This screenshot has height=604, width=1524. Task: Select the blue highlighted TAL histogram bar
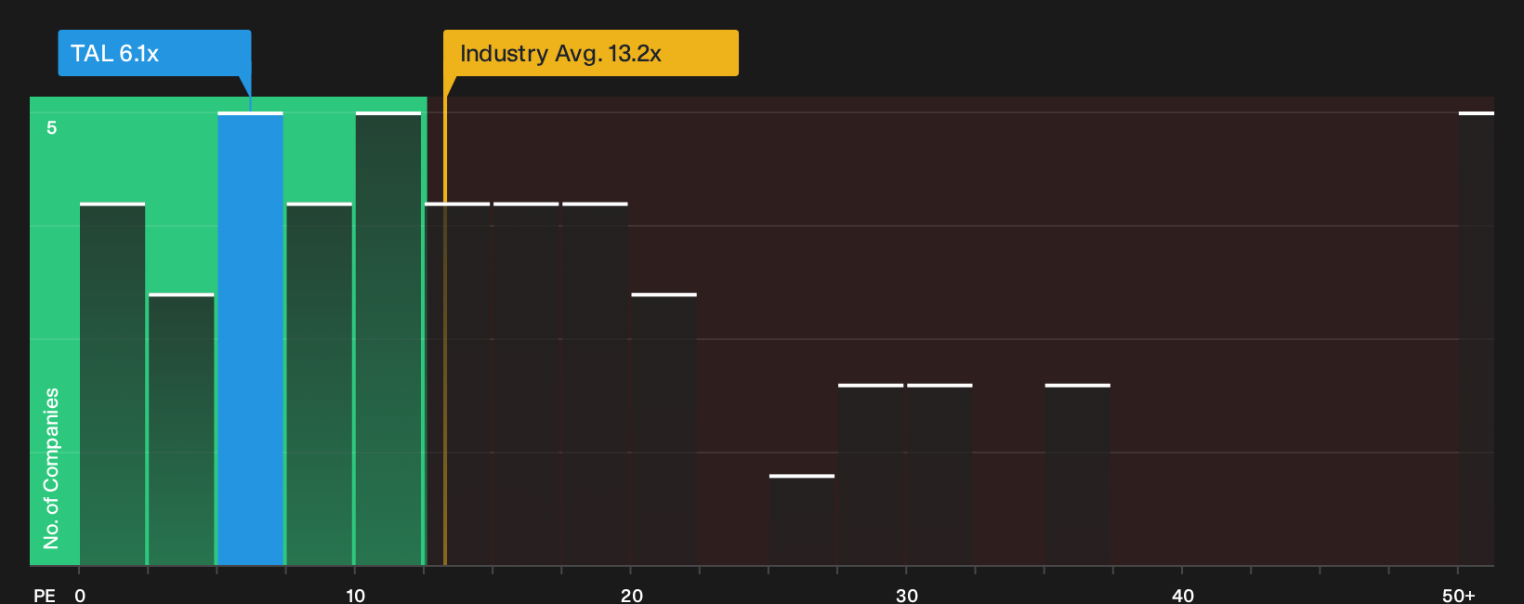[250, 338]
